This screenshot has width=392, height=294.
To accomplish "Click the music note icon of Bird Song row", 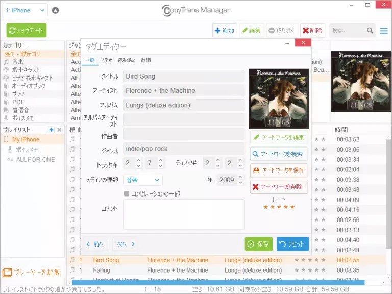I will (72, 260).
